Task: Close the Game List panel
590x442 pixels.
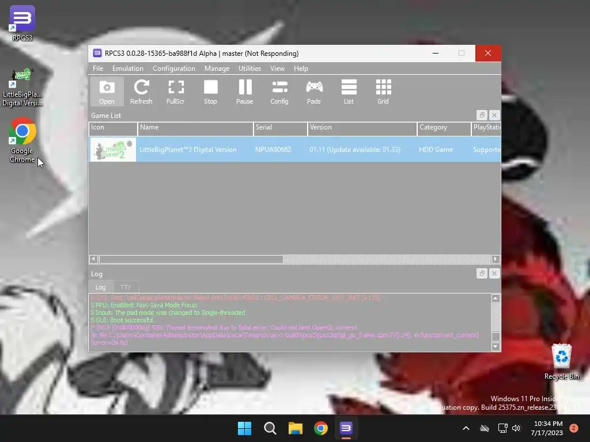Action: pos(494,115)
